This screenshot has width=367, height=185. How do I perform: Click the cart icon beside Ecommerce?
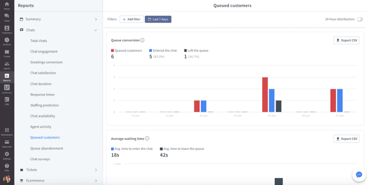pyautogui.click(x=21, y=181)
